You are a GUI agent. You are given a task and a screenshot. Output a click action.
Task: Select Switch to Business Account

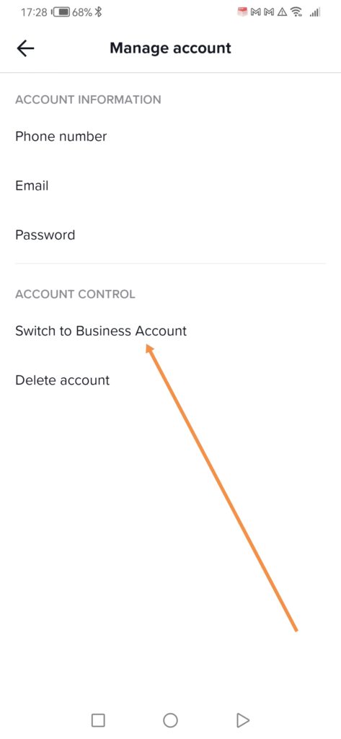coord(170,331)
